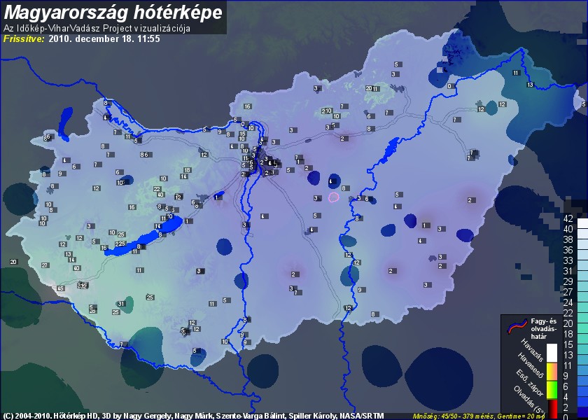This screenshot has height=420, width=588.
Task: Click the copyright credits text at the bottom
Action: pos(194,415)
